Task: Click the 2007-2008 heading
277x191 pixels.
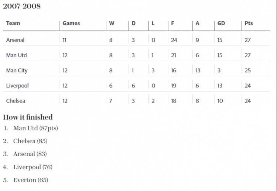Action: pos(22,6)
